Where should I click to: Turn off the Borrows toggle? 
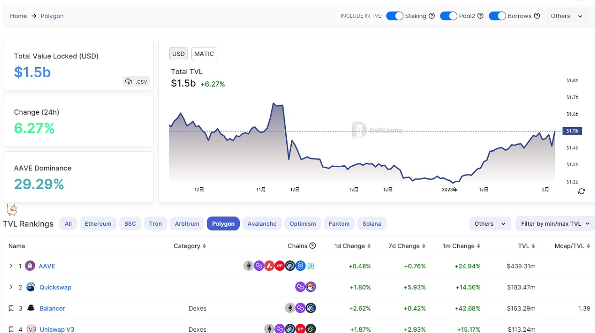(497, 16)
